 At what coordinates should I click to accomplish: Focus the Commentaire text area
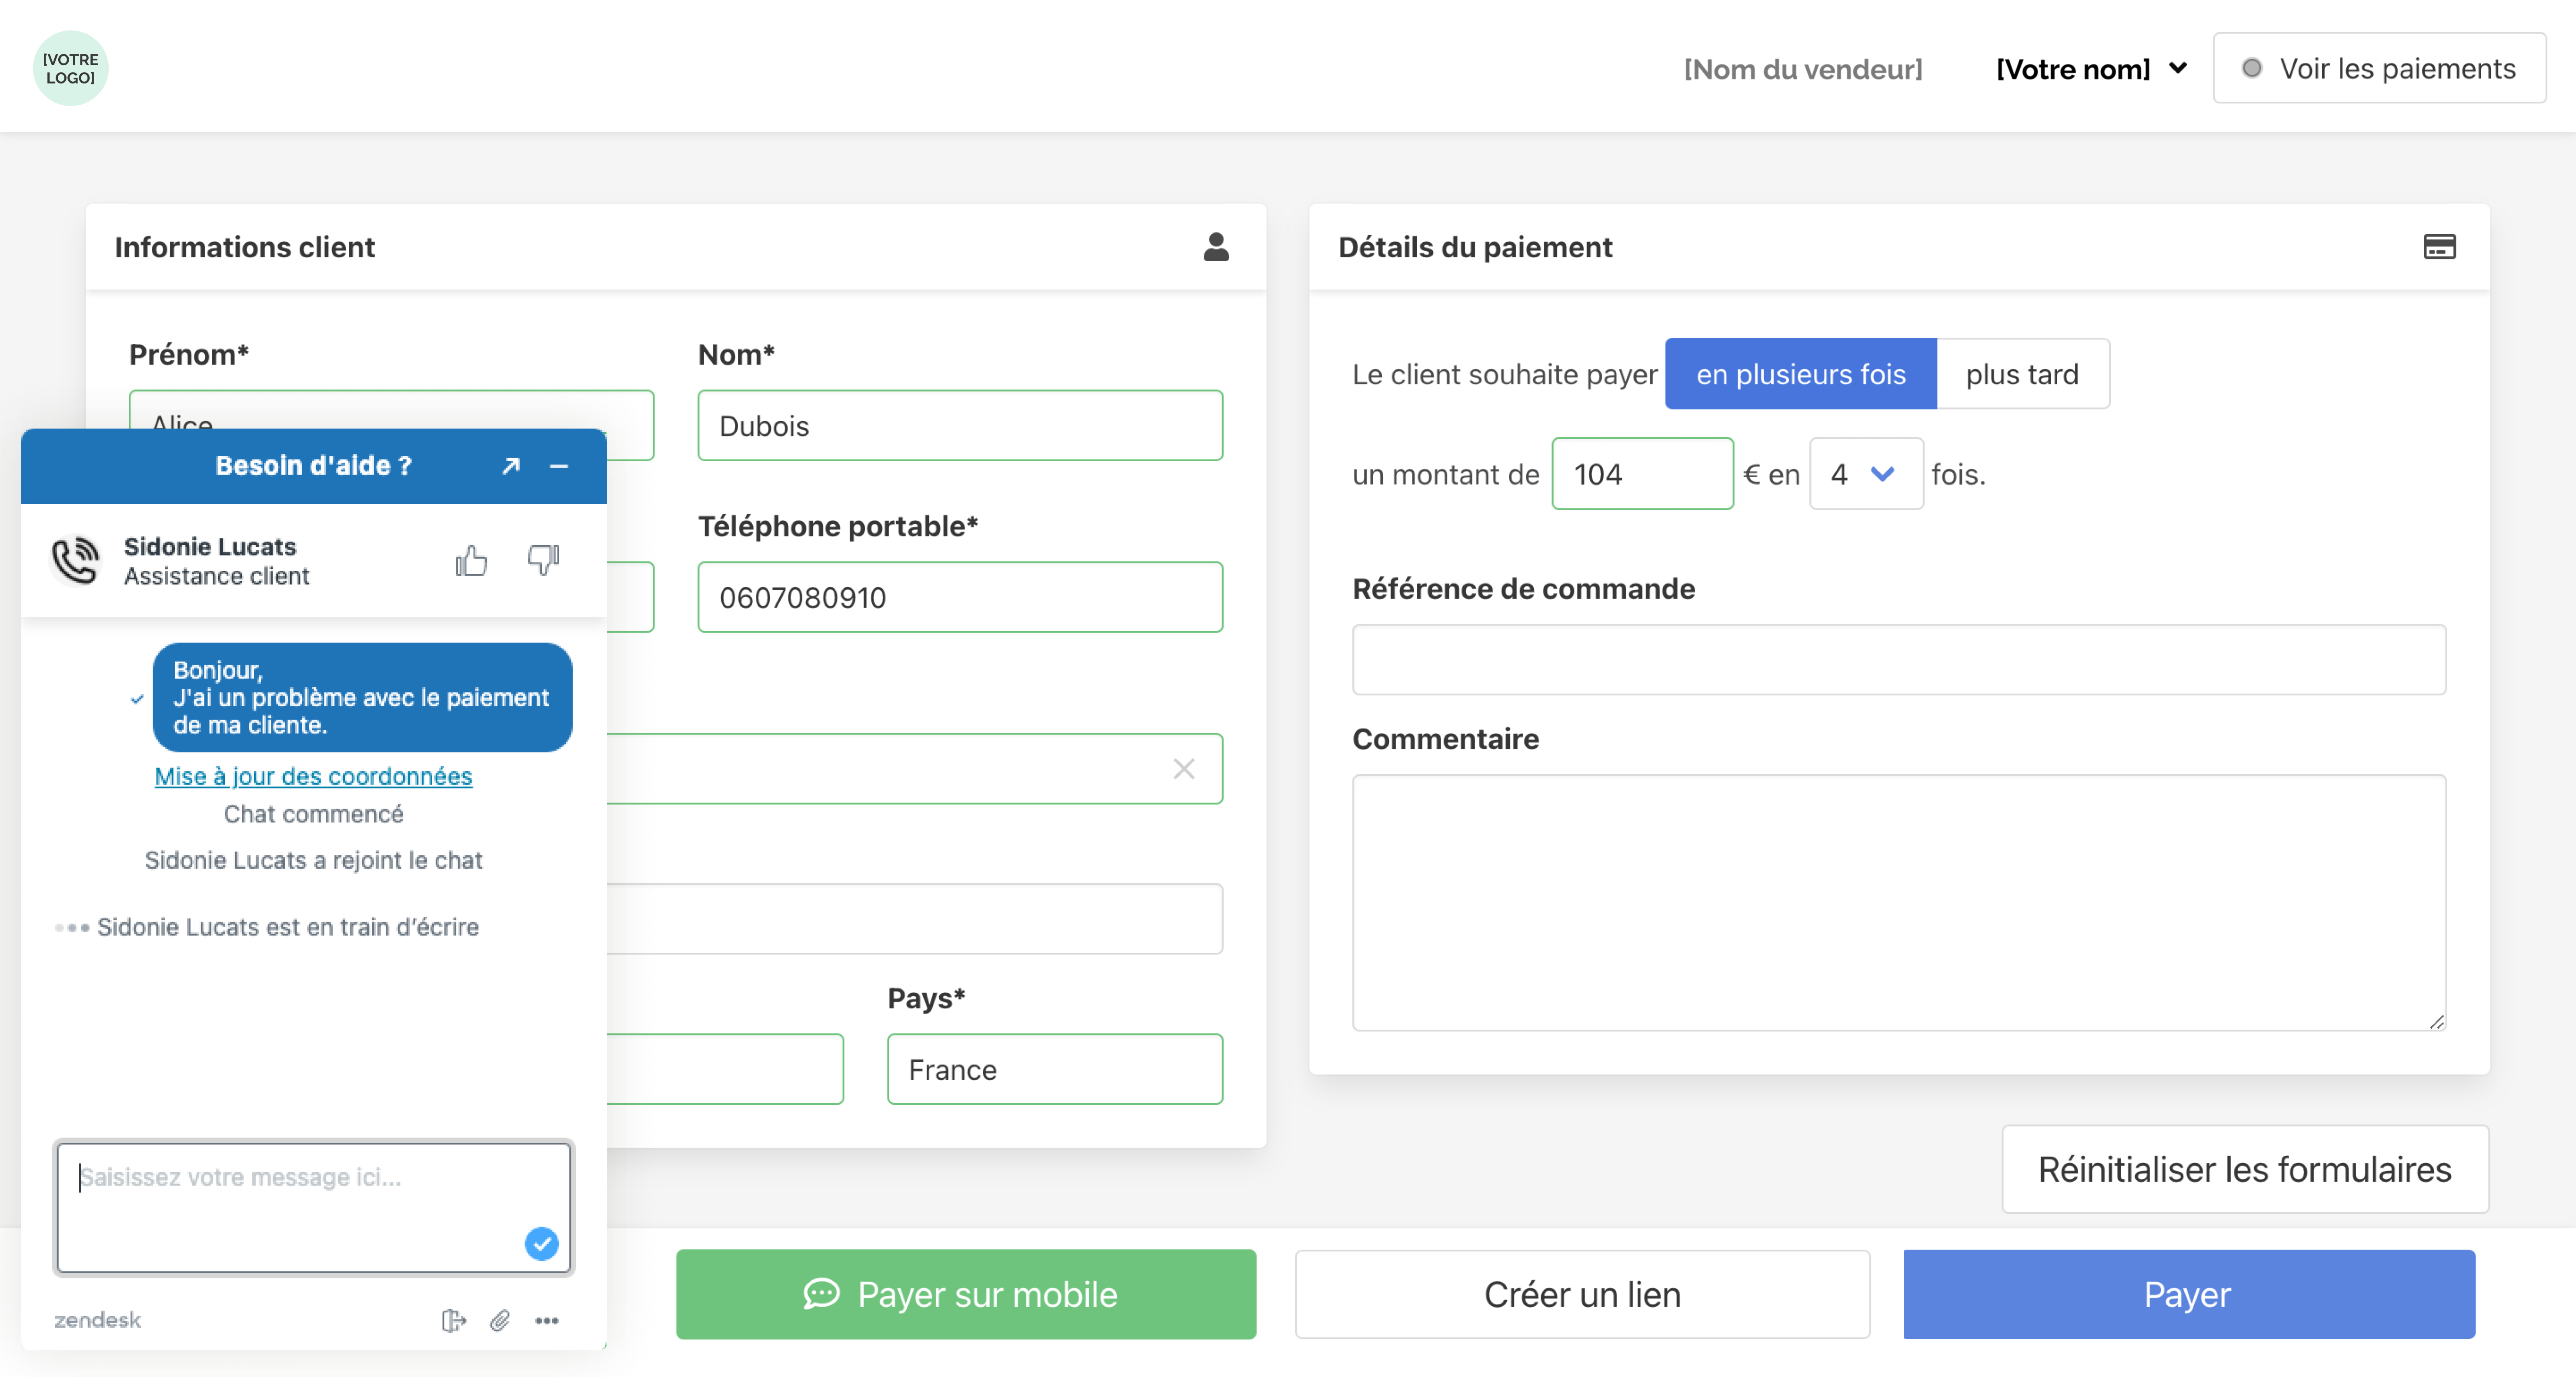(1898, 902)
